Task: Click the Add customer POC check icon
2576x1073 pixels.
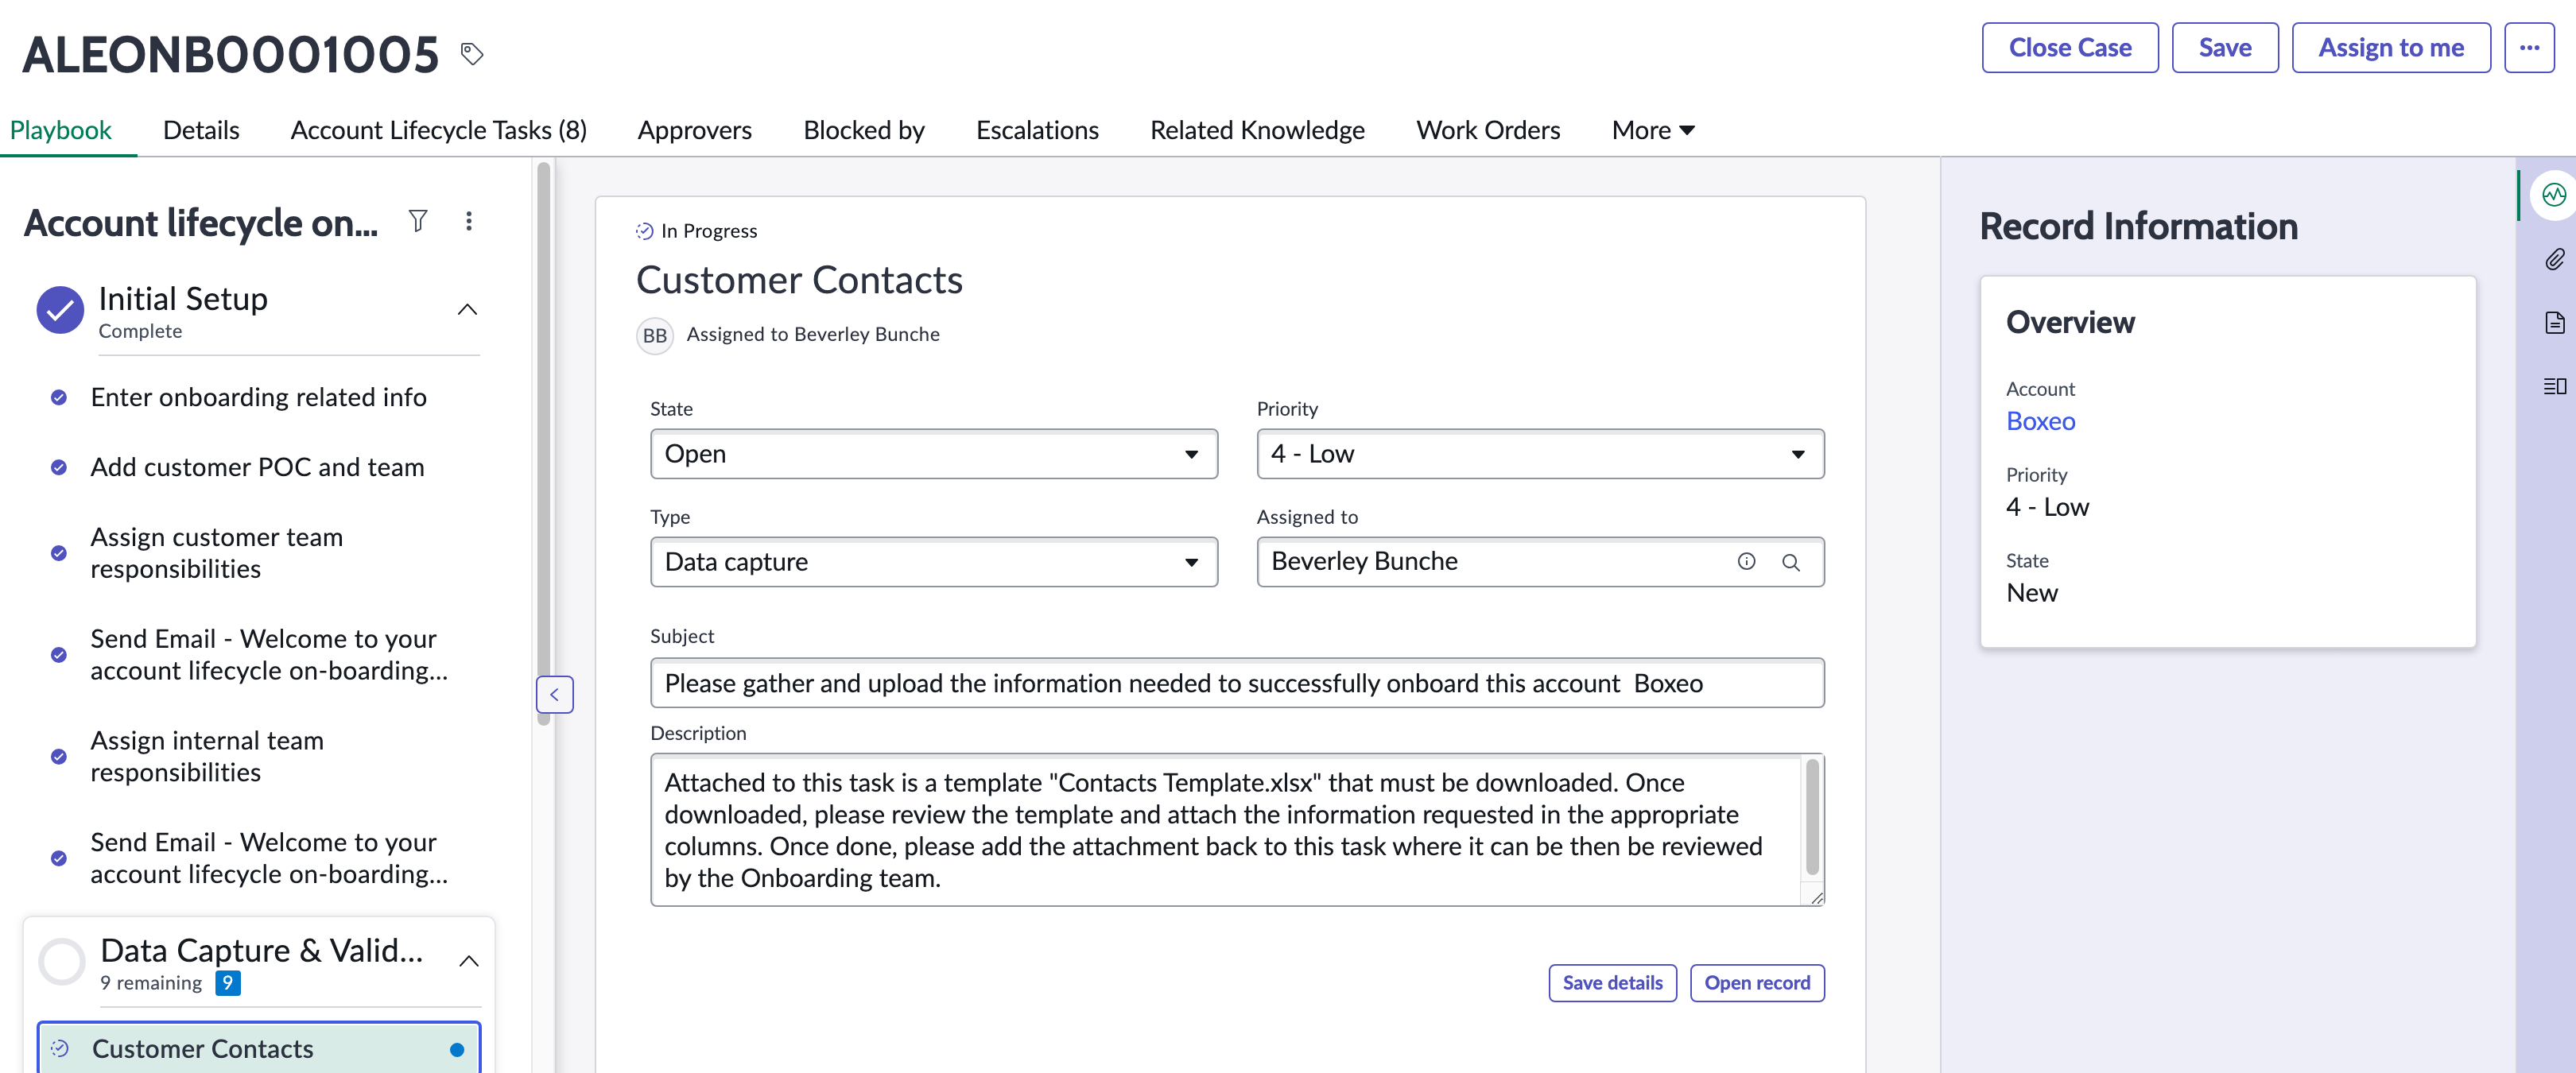Action: pos(59,468)
